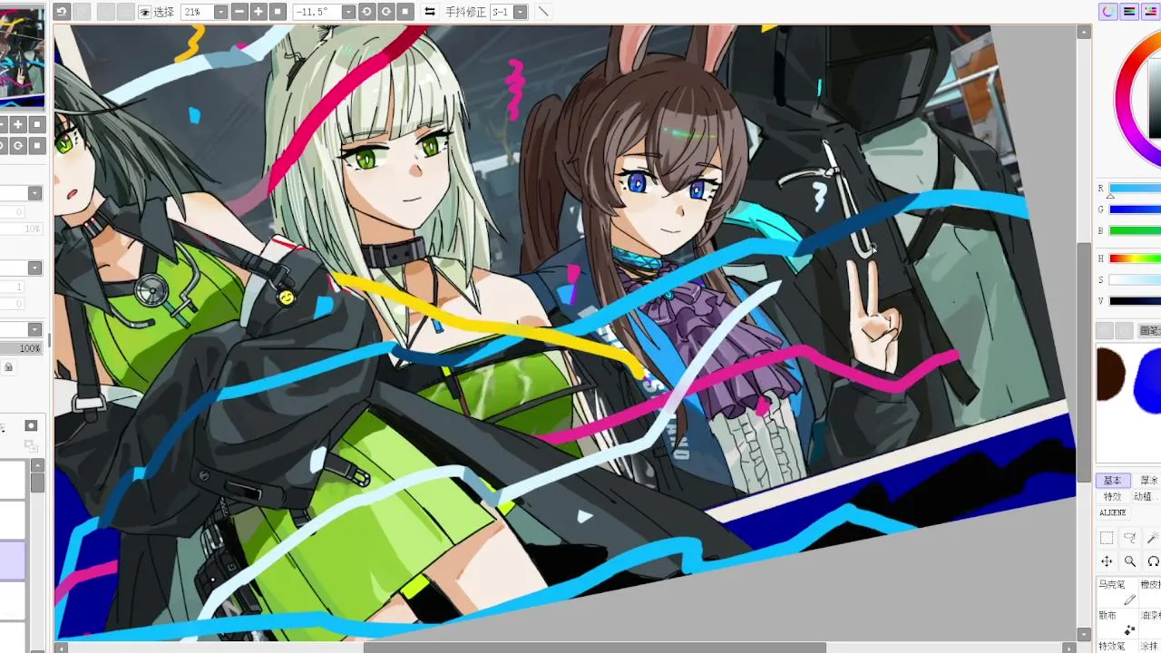Click the scroll-right arrow of the canvas scrollbar

[x=1070, y=647]
